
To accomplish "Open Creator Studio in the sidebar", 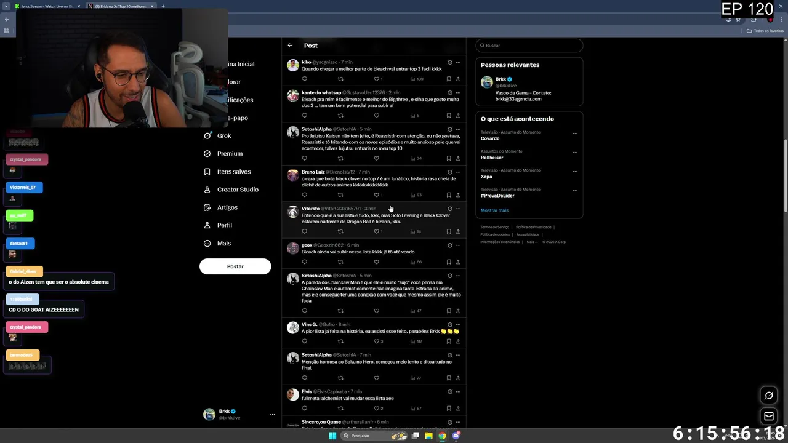I will 231,190.
